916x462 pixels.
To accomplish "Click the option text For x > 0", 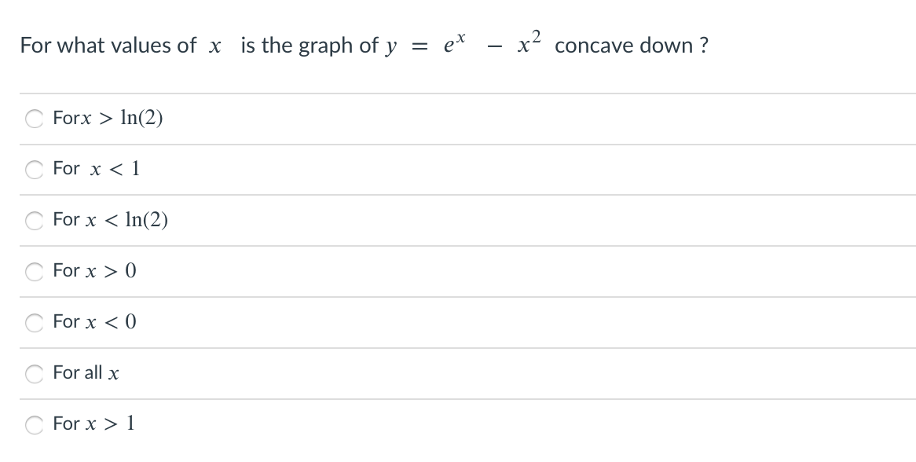I will coord(94,272).
